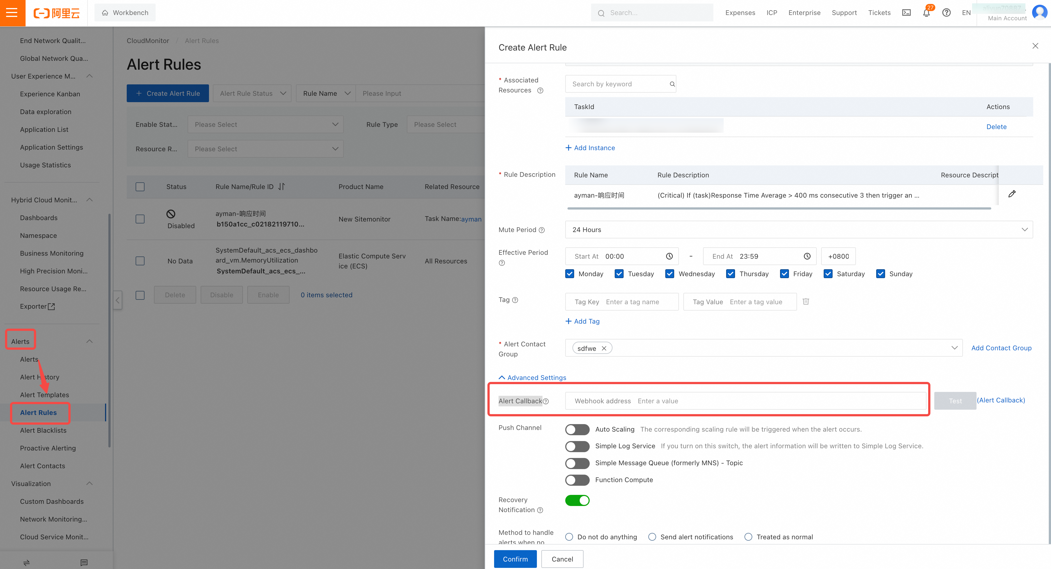
Task: Click the help question mark icon
Action: 946,13
